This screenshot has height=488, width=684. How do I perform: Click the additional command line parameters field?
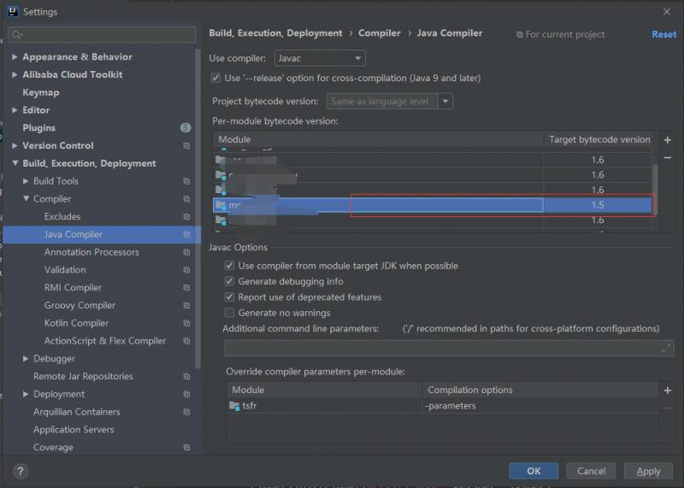click(440, 348)
